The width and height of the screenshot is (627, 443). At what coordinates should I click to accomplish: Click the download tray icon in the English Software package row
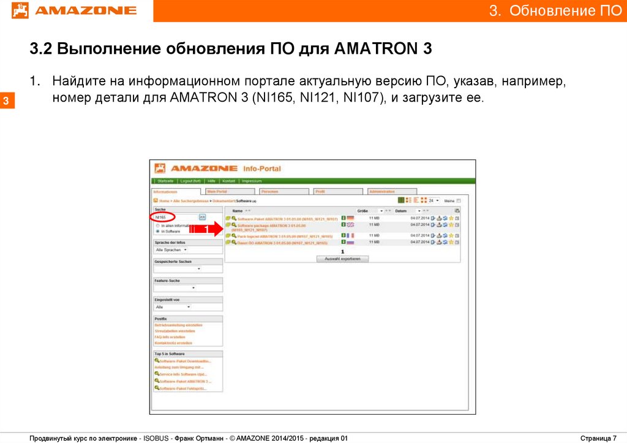[x=439, y=225]
